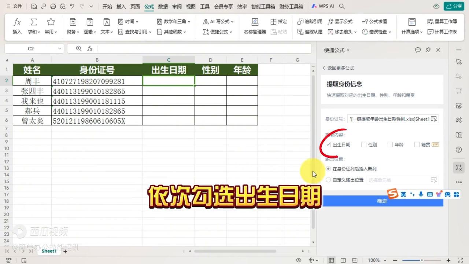Click the horizontal scrollbar thumb
The image size is (469, 264).
click(235, 251)
